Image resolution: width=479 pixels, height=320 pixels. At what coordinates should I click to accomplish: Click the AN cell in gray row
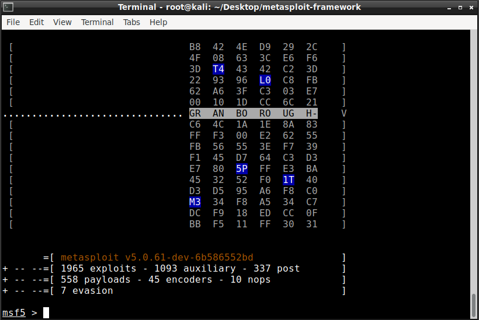point(218,114)
